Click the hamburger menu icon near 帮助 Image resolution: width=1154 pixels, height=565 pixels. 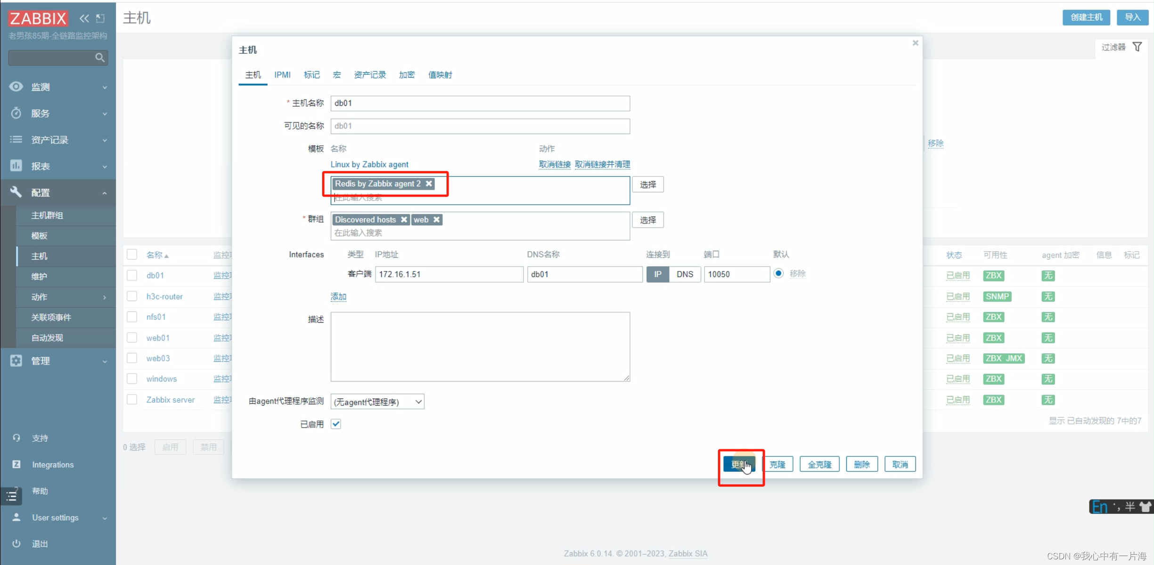click(x=11, y=496)
